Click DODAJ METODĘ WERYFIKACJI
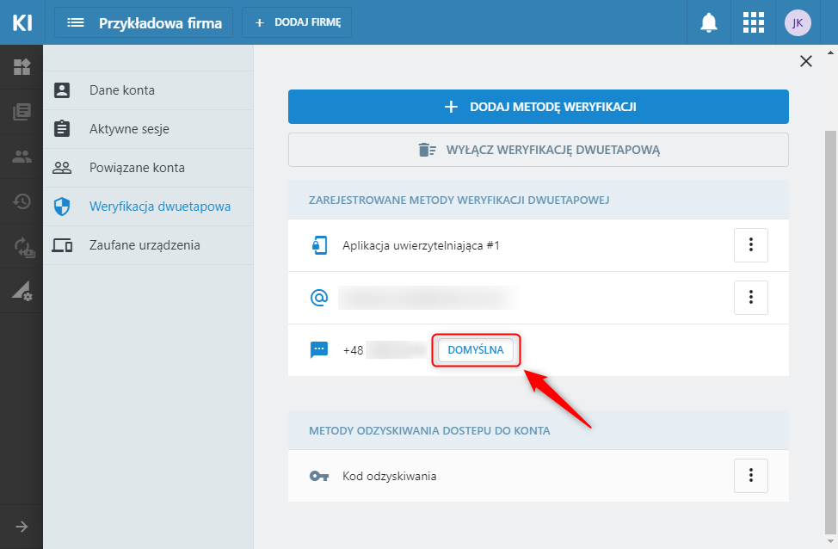838x549 pixels. point(539,107)
